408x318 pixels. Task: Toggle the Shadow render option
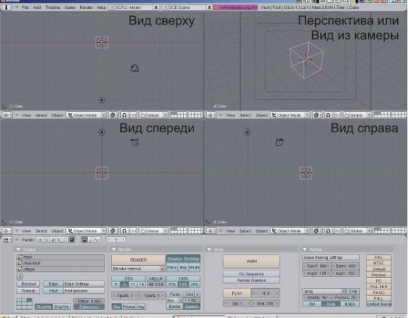174,258
